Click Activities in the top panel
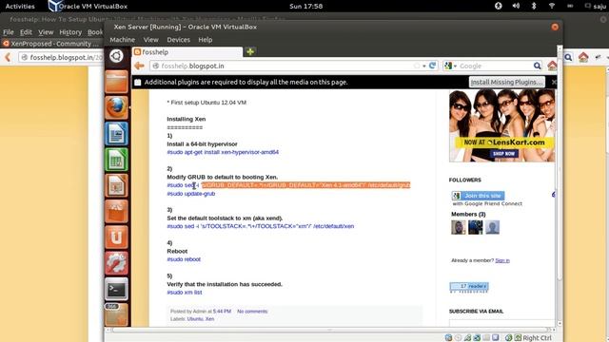Viewport: 609px width, 342px height. 20,6
